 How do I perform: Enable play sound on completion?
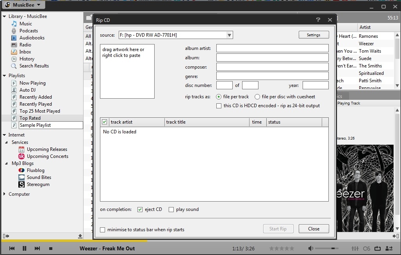click(171, 209)
